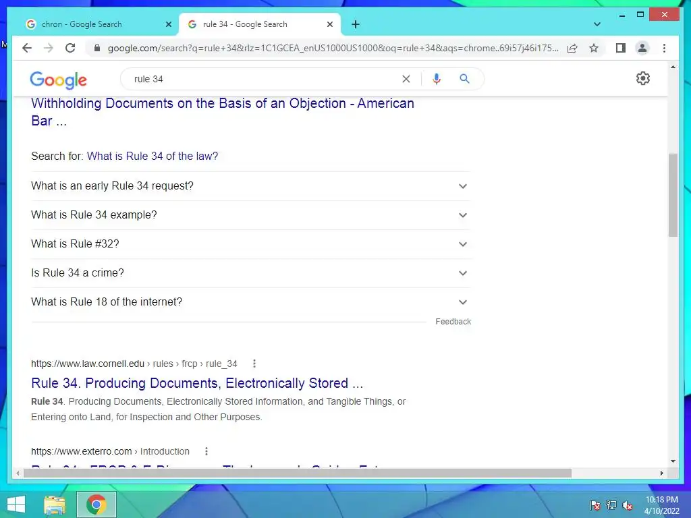Click the scroll-up arrow of vertical scrollbar
Screen dimensions: 691x518
(x=673, y=67)
